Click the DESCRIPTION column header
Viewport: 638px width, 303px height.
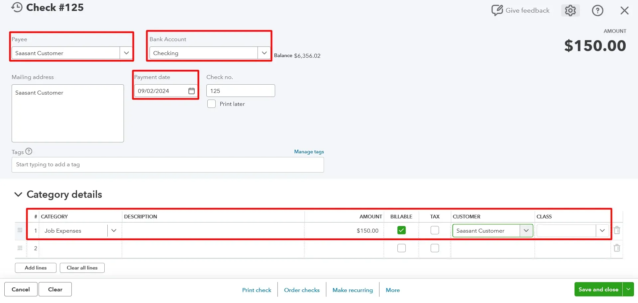(x=141, y=216)
